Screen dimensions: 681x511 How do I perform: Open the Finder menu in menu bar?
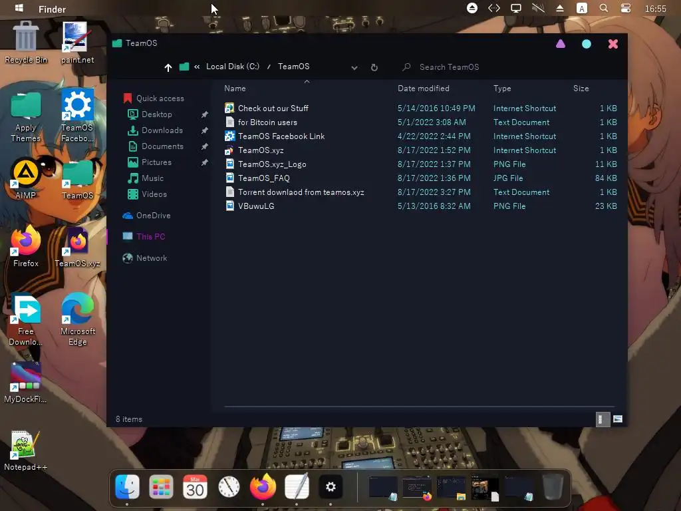pyautogui.click(x=52, y=9)
